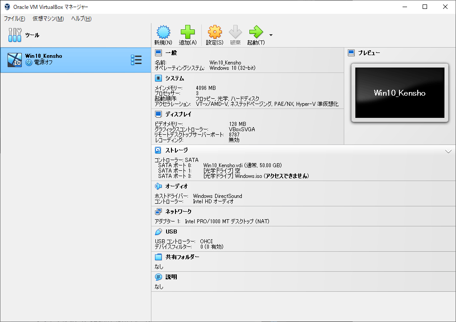Click the remote desktop port 8787 value
This screenshot has width=456, height=322.
click(x=234, y=135)
